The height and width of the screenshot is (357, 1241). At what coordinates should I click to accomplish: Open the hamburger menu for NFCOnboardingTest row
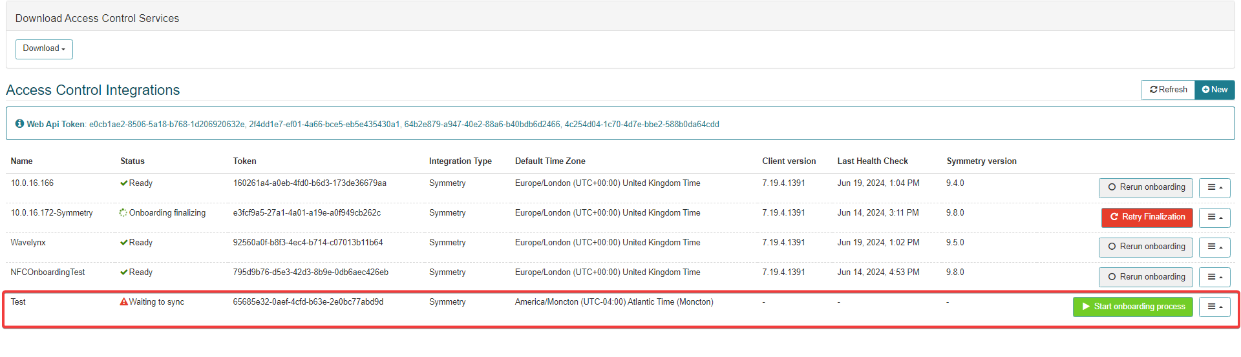click(1214, 277)
